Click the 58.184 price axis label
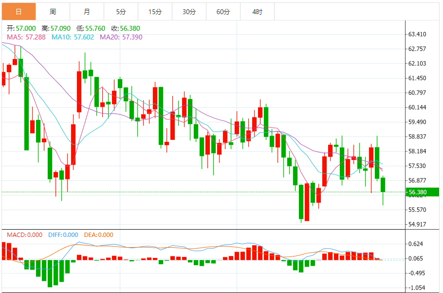This screenshot has height=293, width=443. pyautogui.click(x=417, y=151)
